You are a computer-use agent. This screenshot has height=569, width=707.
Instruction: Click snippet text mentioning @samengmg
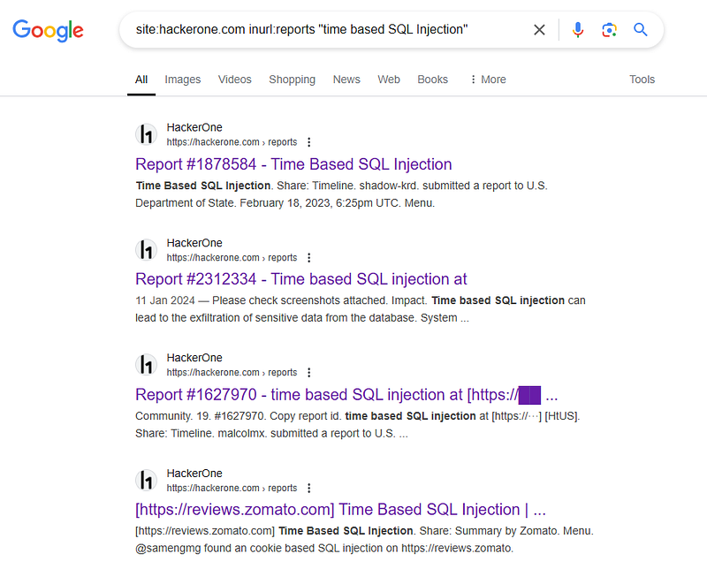[x=364, y=540]
